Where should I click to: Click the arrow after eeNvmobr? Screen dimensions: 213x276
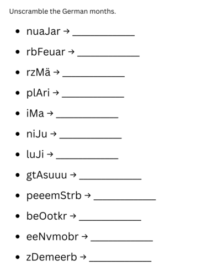click(84, 237)
